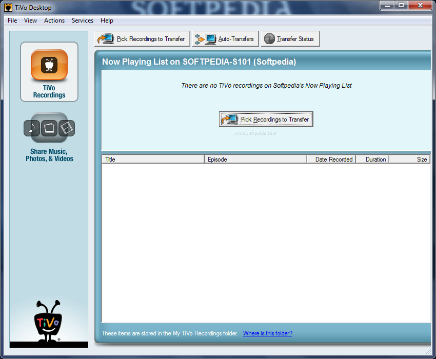Sort list by Size column header
This screenshot has height=359, width=436.
pyautogui.click(x=410, y=159)
